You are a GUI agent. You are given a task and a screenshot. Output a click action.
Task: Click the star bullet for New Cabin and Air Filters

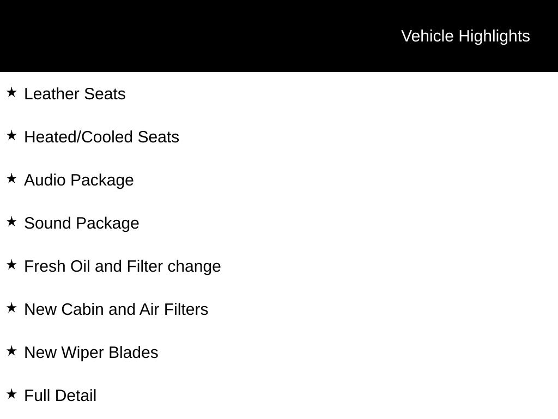pyautogui.click(x=11, y=308)
